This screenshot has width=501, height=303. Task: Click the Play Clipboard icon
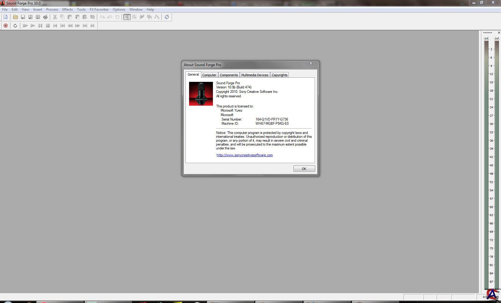[85, 17]
